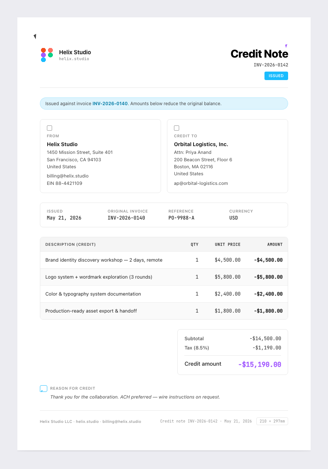Click the blue ISSUED status badge
This screenshot has width=328, height=469.
tap(276, 76)
